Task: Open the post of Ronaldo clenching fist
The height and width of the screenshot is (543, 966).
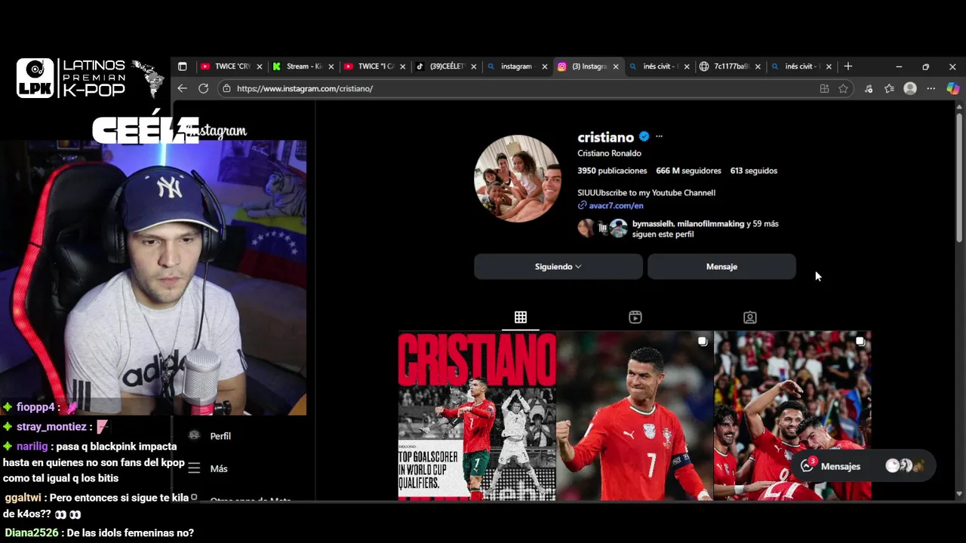Action: tap(635, 416)
